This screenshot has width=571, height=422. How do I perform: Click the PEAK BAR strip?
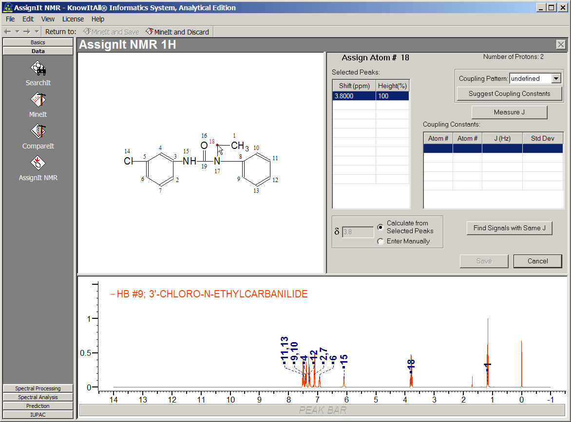pos(322,410)
